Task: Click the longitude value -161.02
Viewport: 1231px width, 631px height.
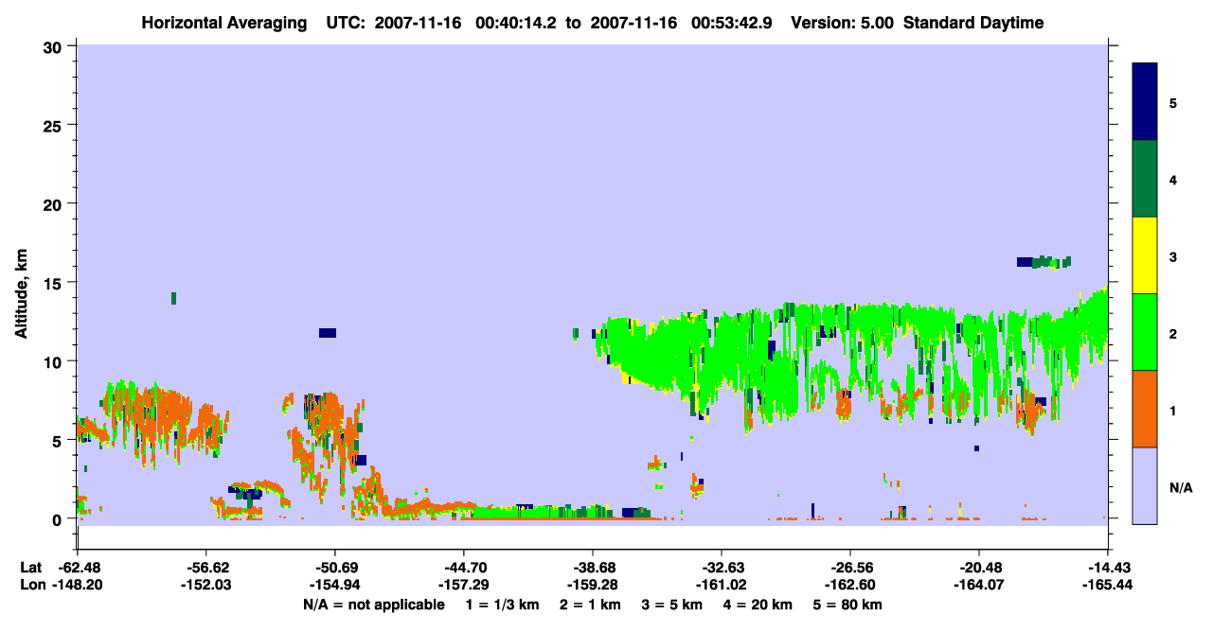Action: point(721,585)
